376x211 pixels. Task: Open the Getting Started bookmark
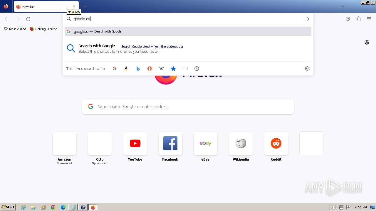click(43, 29)
